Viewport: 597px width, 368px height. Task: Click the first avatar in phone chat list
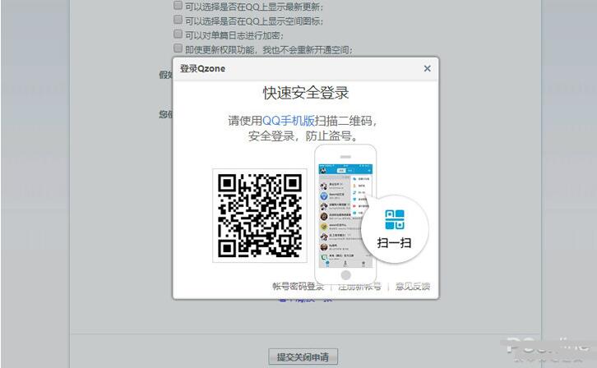tap(325, 185)
